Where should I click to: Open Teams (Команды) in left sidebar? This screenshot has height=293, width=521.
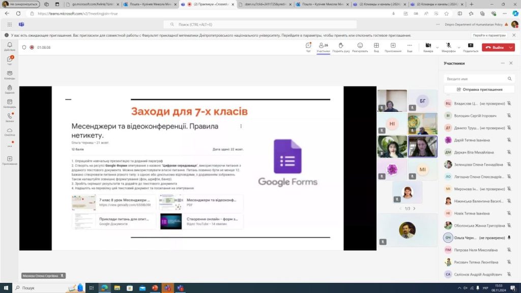click(9, 74)
